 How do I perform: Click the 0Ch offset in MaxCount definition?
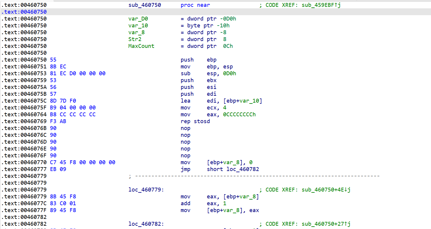[x=228, y=46]
